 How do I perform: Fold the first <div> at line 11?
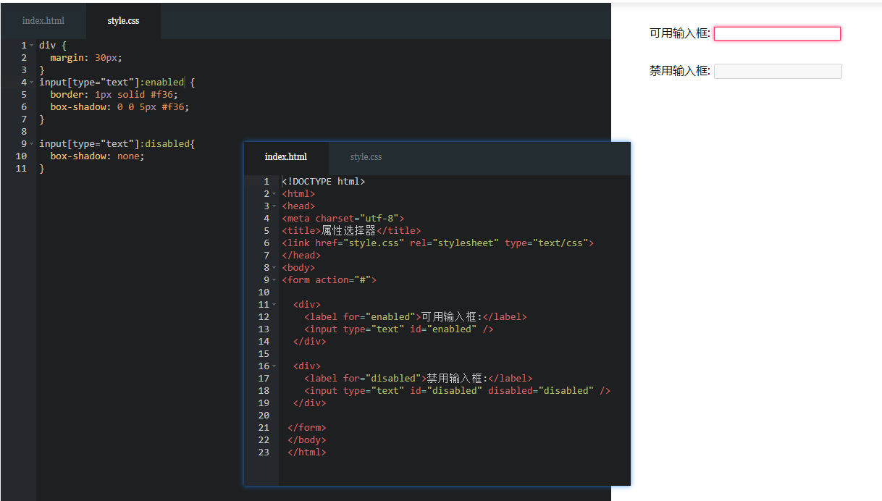(274, 305)
